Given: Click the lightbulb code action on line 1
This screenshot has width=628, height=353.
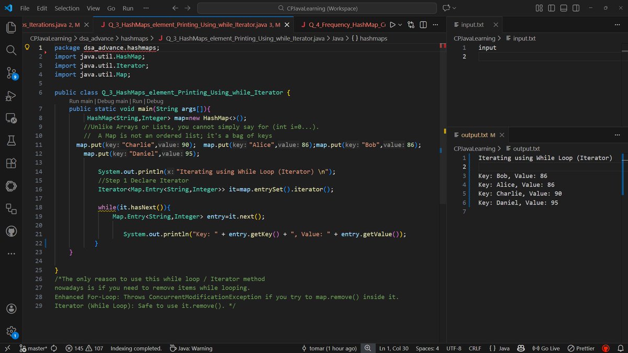Looking at the screenshot, I should pos(28,47).
